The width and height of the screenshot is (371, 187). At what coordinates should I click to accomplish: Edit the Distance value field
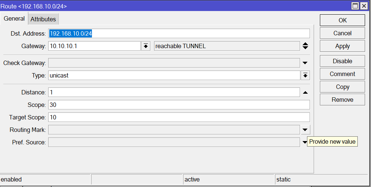pos(174,92)
